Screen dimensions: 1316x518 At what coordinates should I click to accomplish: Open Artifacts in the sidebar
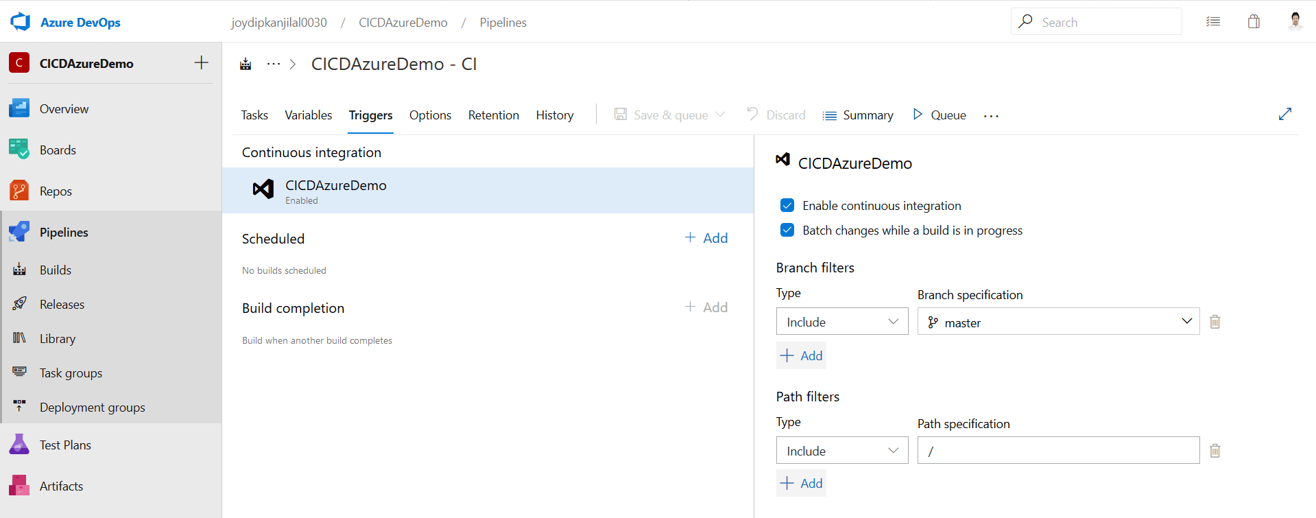(61, 486)
